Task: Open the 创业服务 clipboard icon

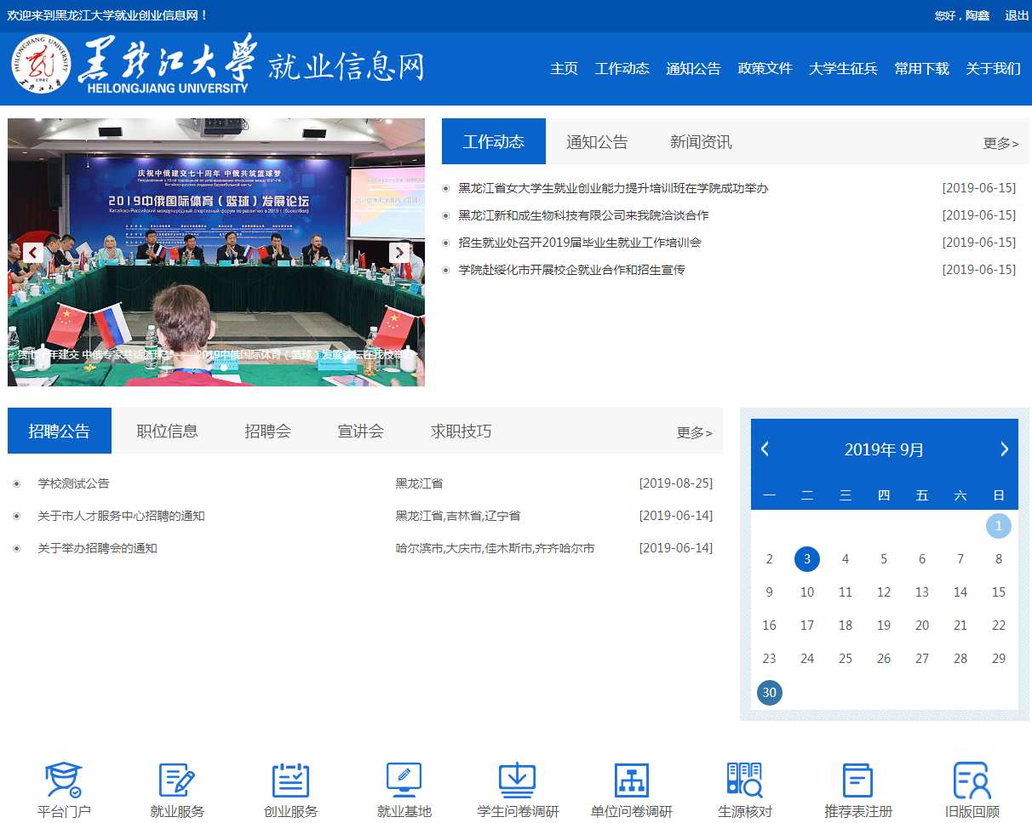Action: tap(290, 780)
